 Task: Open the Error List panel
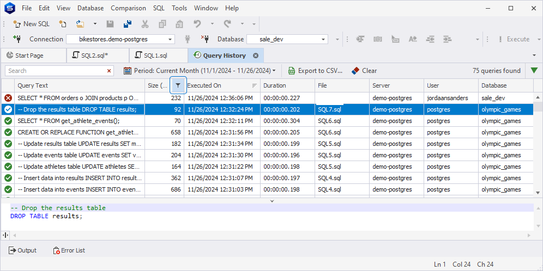[x=69, y=251]
